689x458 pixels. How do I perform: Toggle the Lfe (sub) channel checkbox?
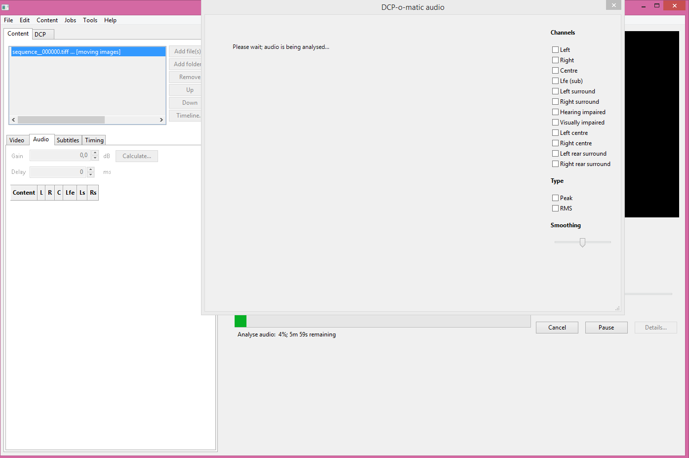point(555,81)
